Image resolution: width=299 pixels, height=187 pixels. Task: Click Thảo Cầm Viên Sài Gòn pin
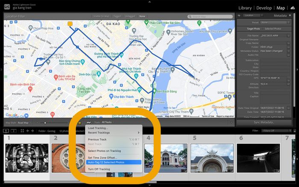pos(147,23)
